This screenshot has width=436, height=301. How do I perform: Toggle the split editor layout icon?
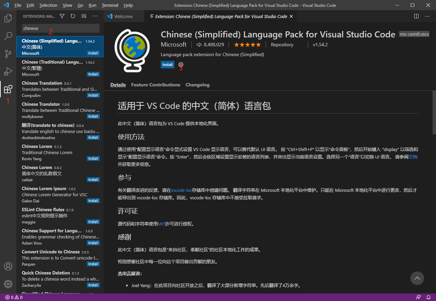point(416,16)
